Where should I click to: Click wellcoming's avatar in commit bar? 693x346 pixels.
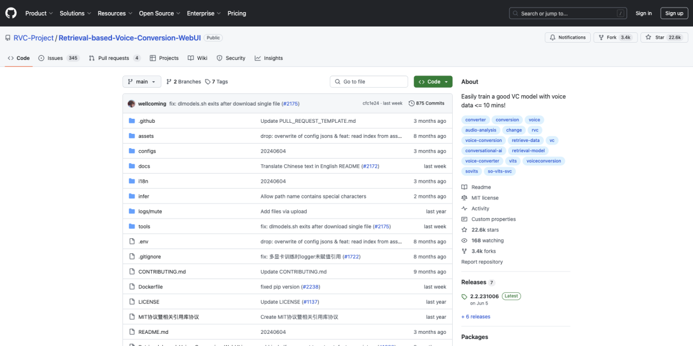tap(132, 103)
